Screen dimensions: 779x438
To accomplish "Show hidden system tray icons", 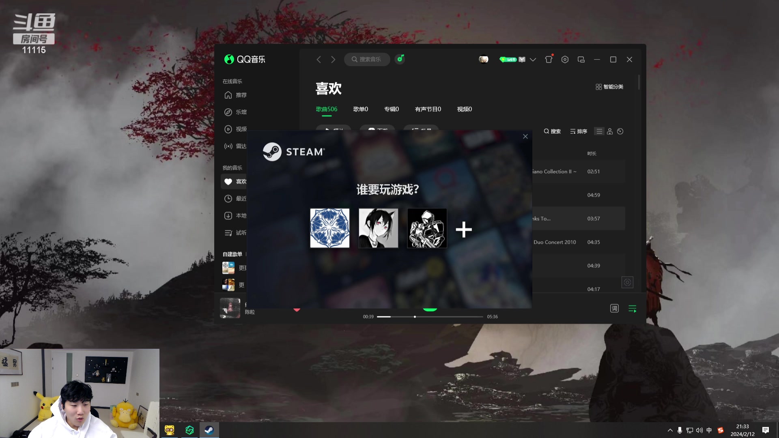I will (x=670, y=430).
